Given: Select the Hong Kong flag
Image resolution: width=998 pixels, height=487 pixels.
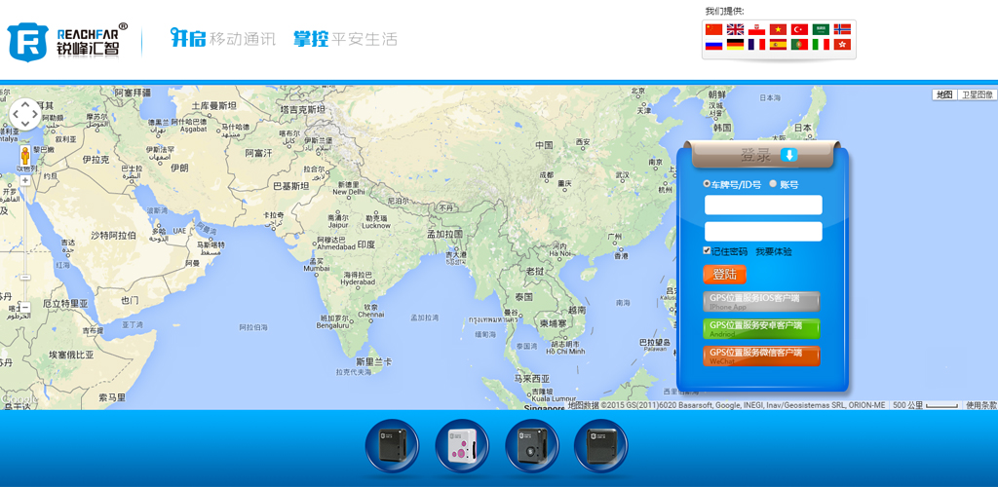Looking at the screenshot, I should 842,45.
